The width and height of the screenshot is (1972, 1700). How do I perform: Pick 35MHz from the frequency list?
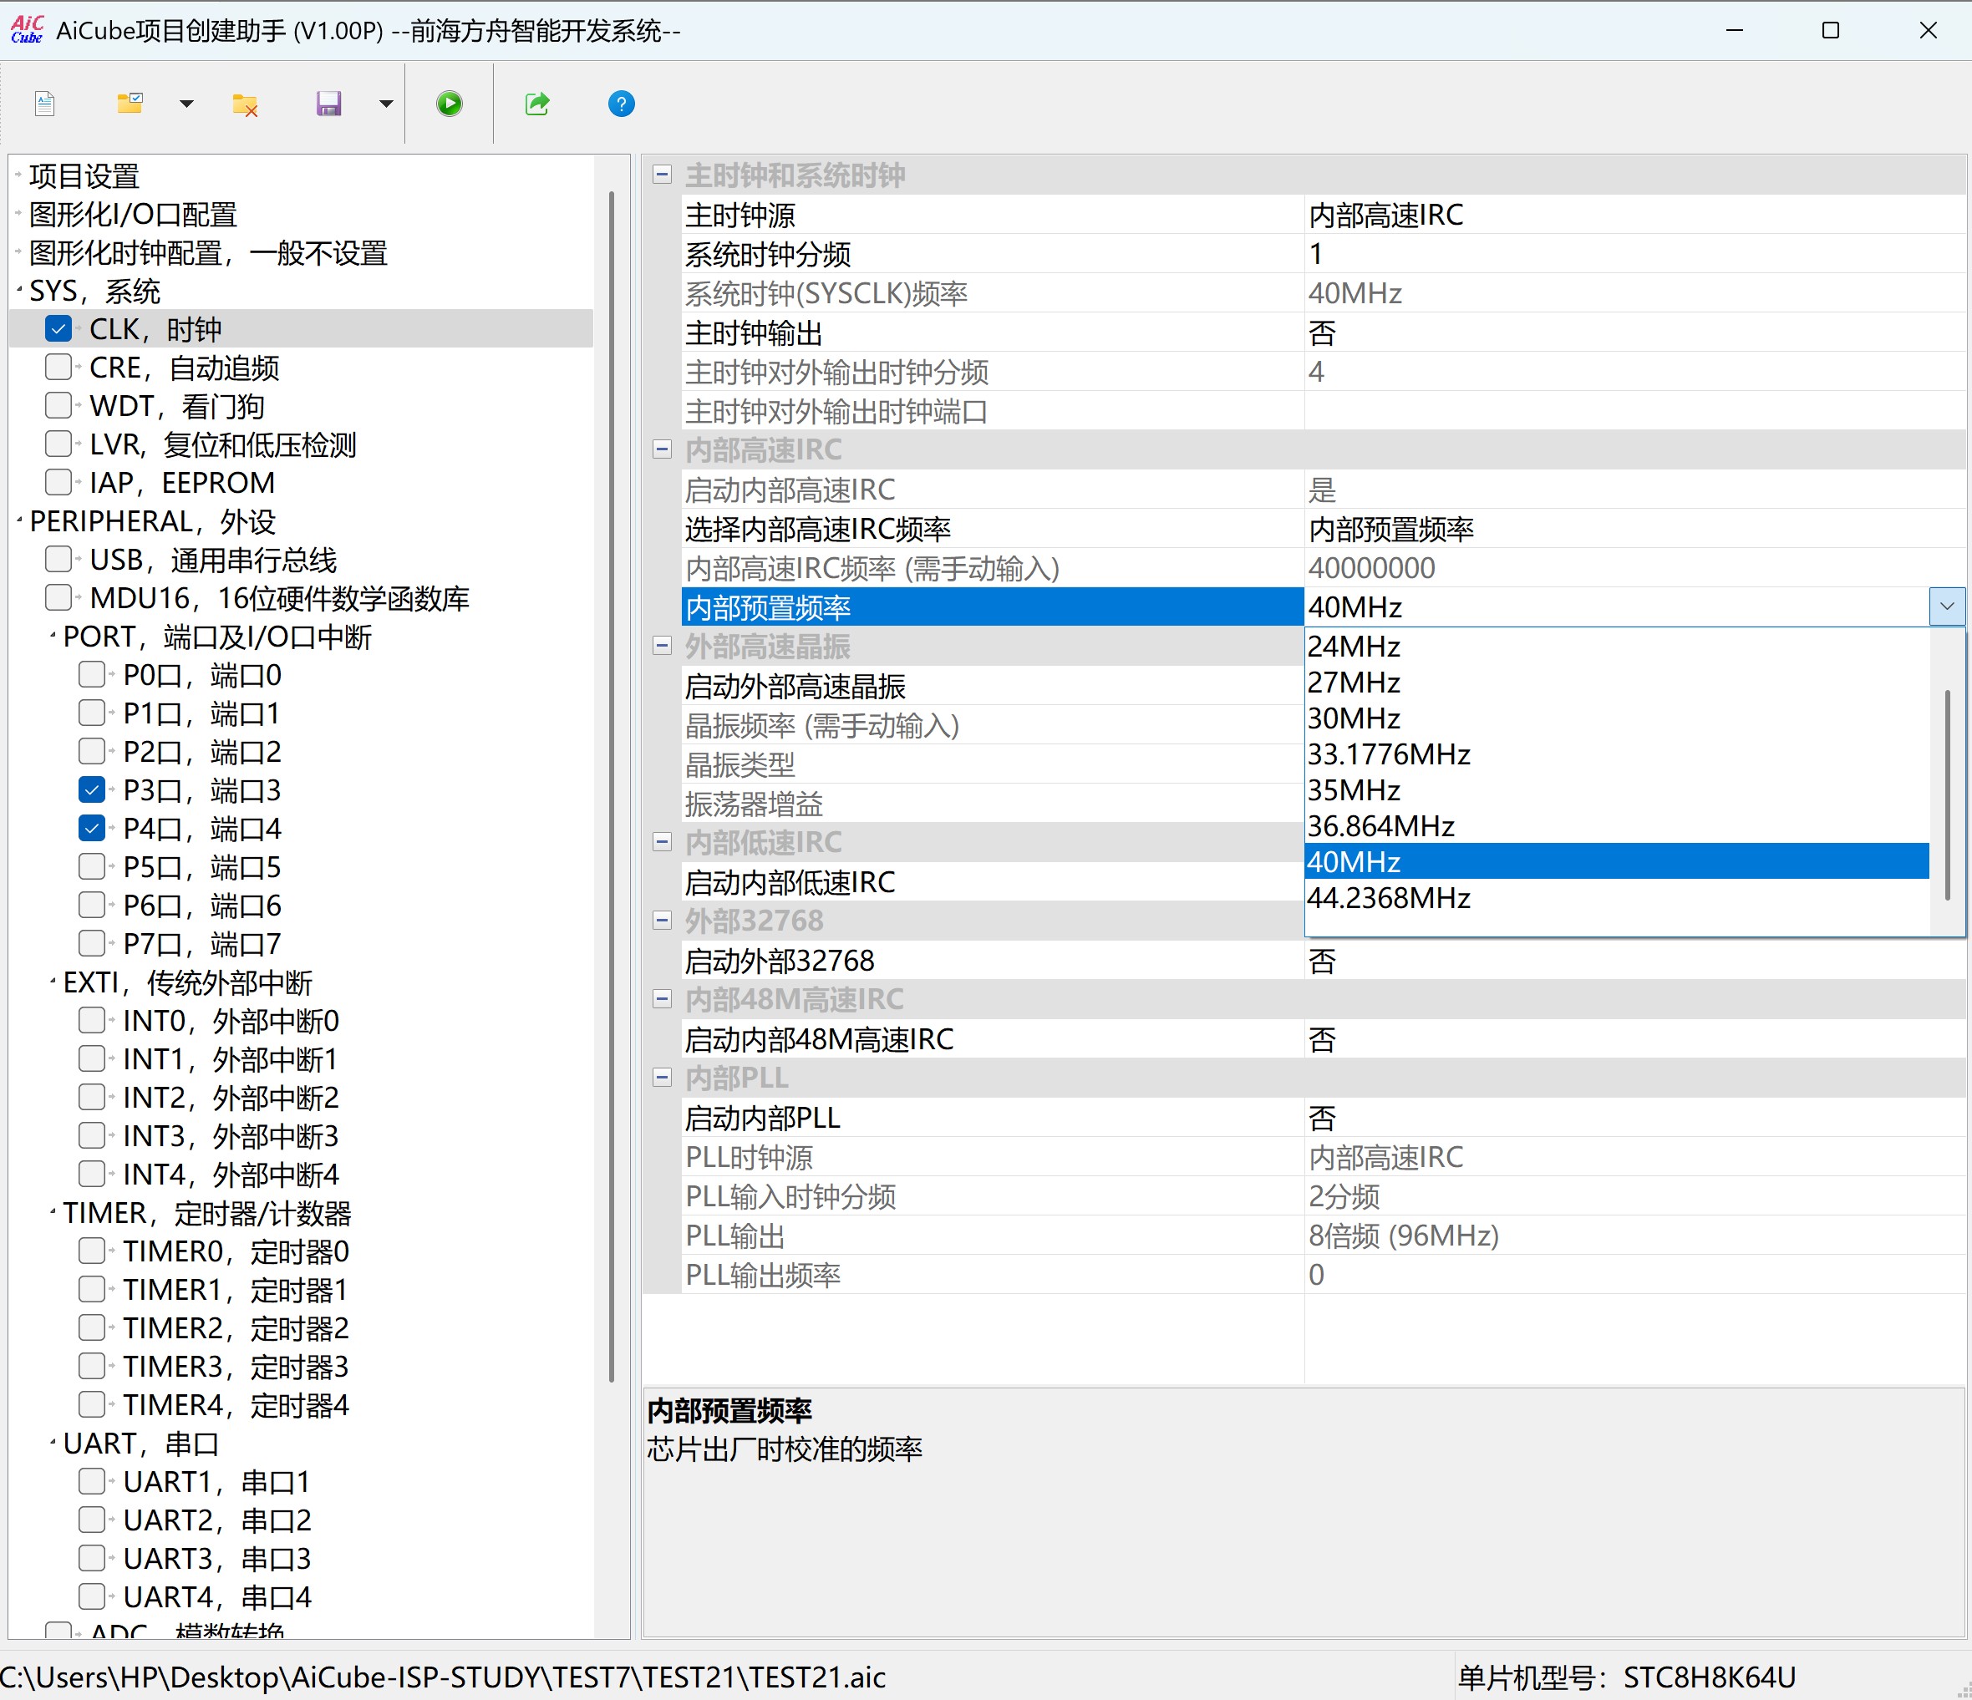[x=1616, y=790]
